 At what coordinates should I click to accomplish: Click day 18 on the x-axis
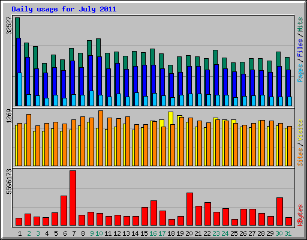171,233
